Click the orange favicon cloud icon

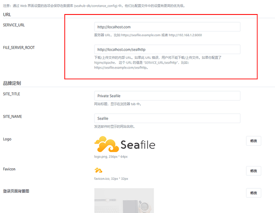pyautogui.click(x=98, y=170)
